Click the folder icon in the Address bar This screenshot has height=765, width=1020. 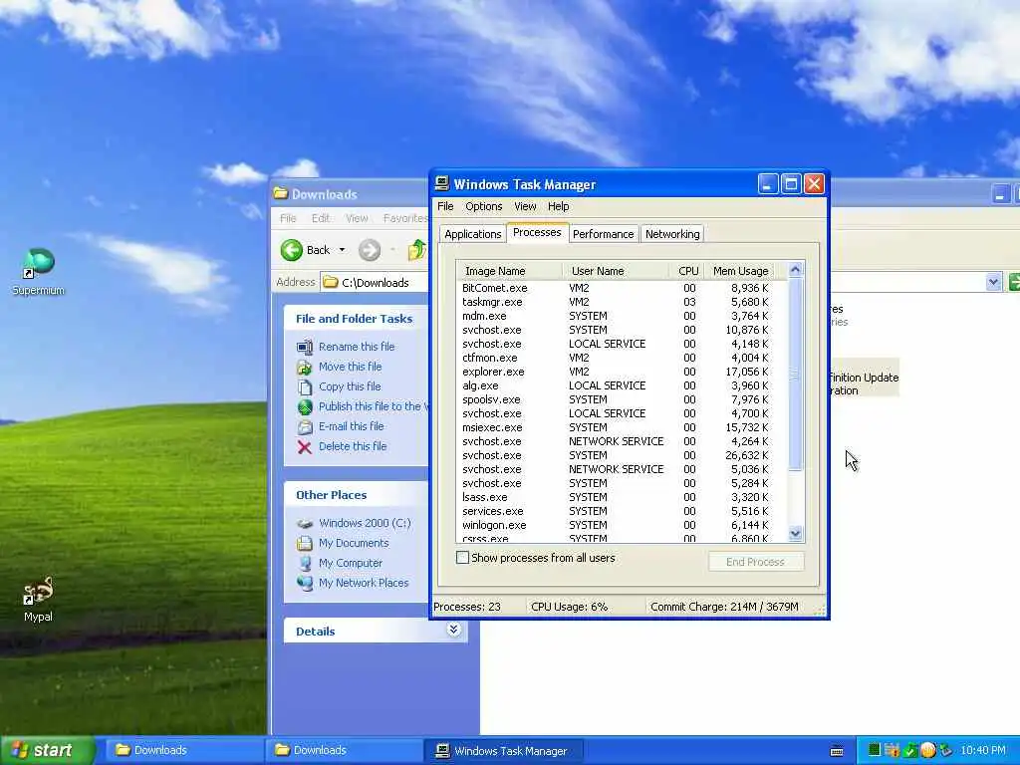click(x=331, y=282)
